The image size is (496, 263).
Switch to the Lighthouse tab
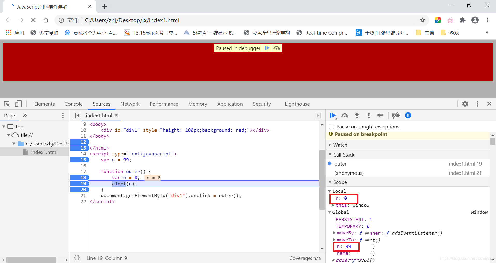297,104
